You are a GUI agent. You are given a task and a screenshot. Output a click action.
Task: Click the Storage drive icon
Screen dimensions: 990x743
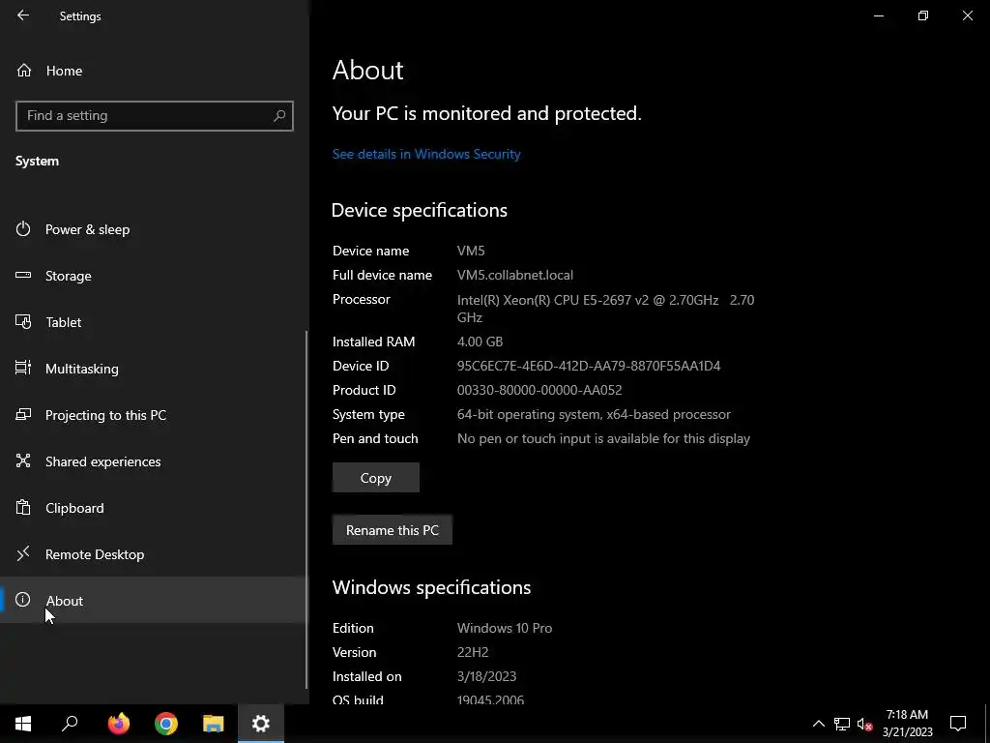23,275
